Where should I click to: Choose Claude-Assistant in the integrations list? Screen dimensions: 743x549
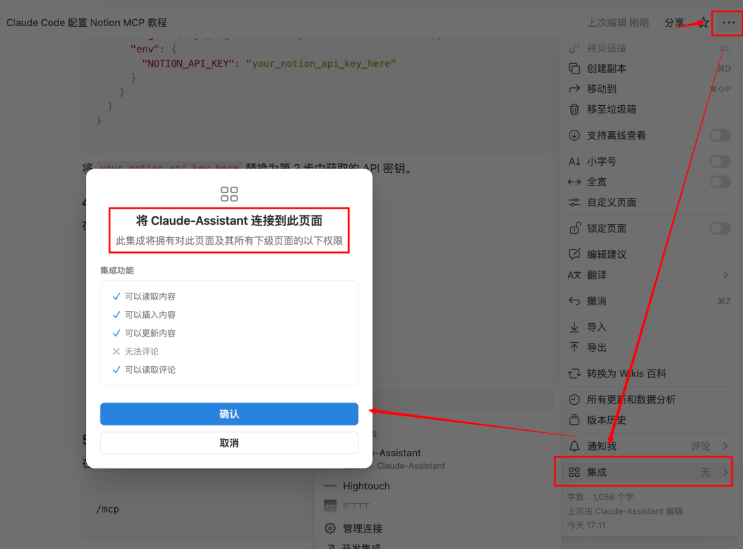(410, 458)
